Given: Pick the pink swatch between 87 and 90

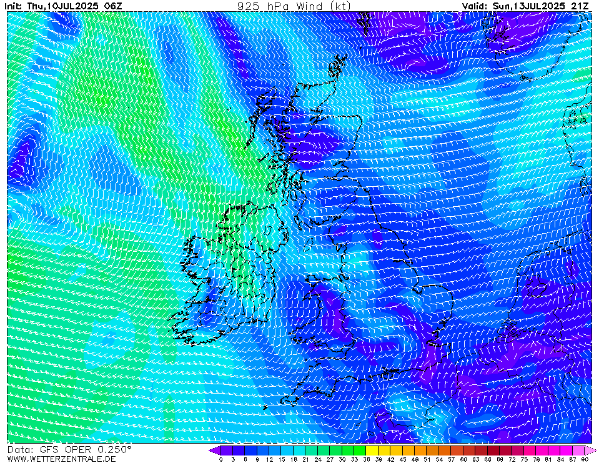Looking at the screenshot, I should point(579,450).
